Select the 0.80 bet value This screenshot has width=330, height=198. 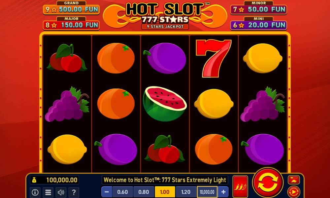pyautogui.click(x=144, y=192)
